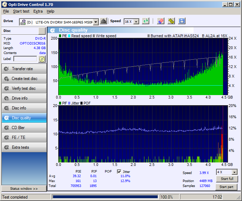This screenshot has width=242, height=201.
Task: Click the Create test disc icon
Action: (x=6, y=79)
